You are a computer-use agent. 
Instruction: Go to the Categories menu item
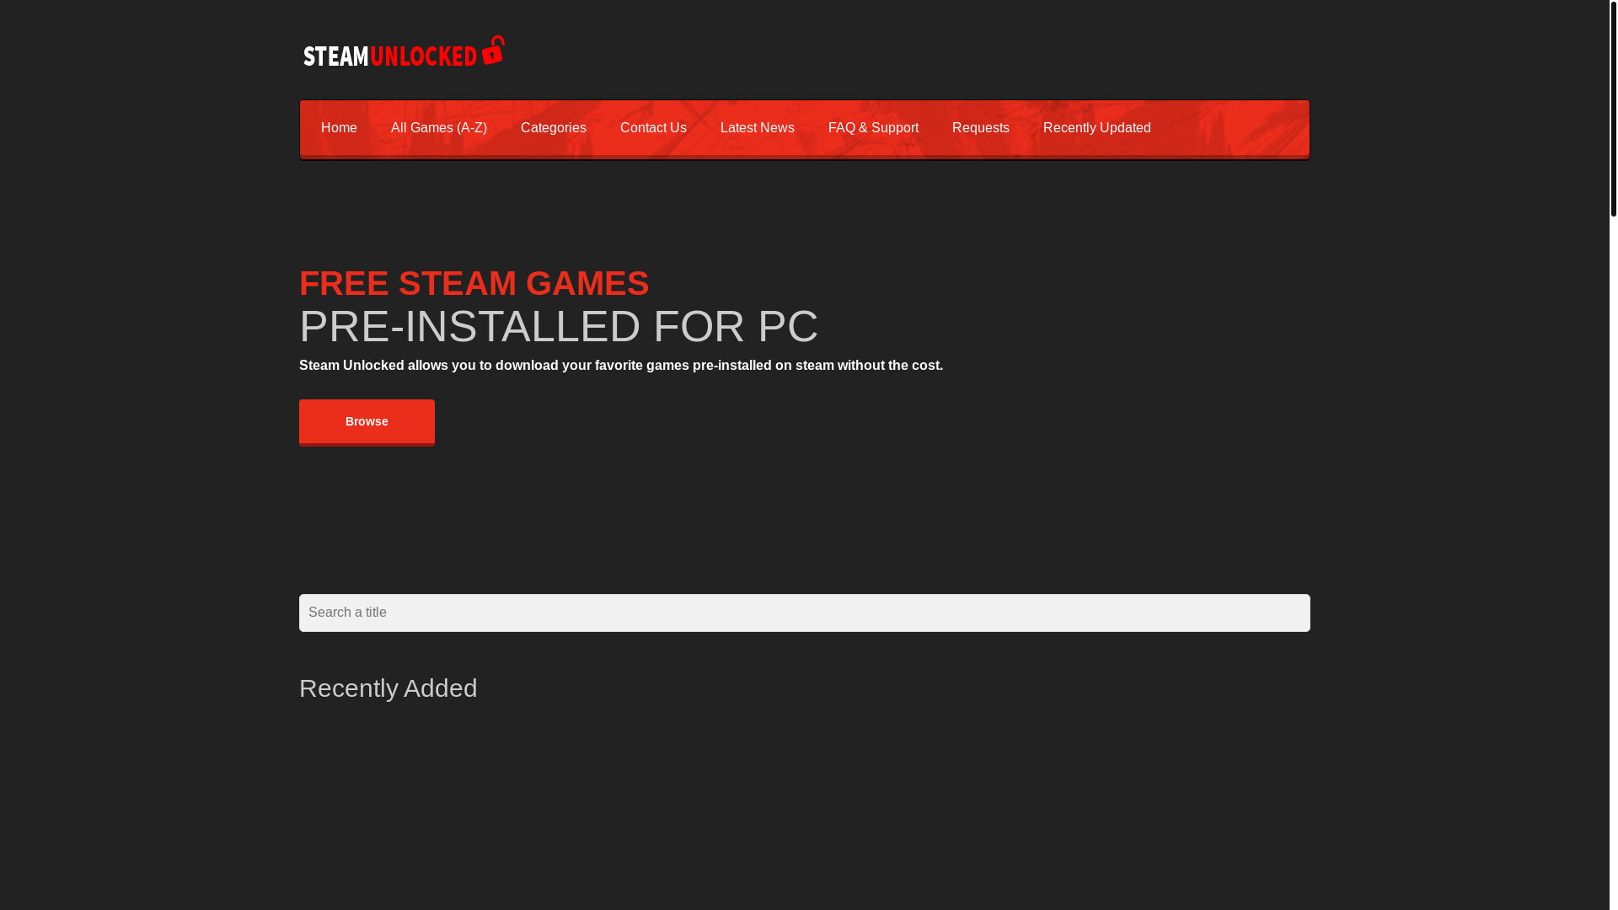[x=554, y=128]
